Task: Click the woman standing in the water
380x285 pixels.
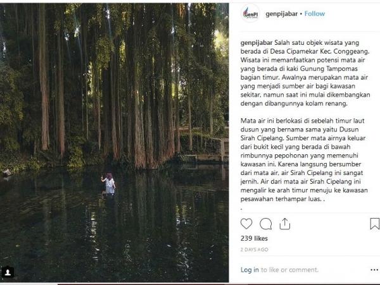Action: (x=109, y=184)
